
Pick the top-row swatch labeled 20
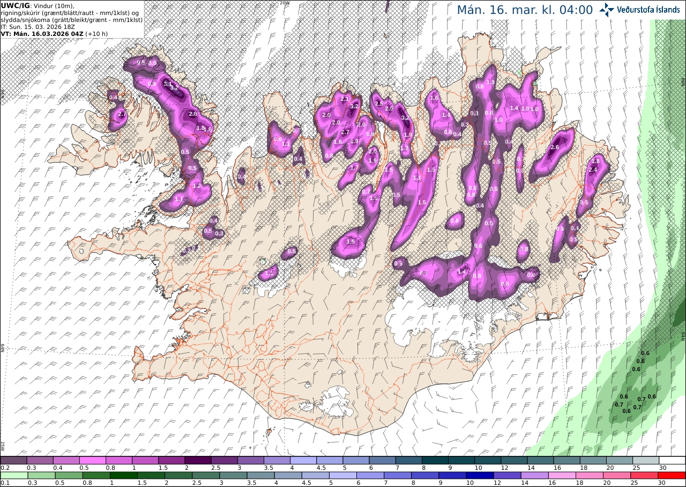(619, 460)
